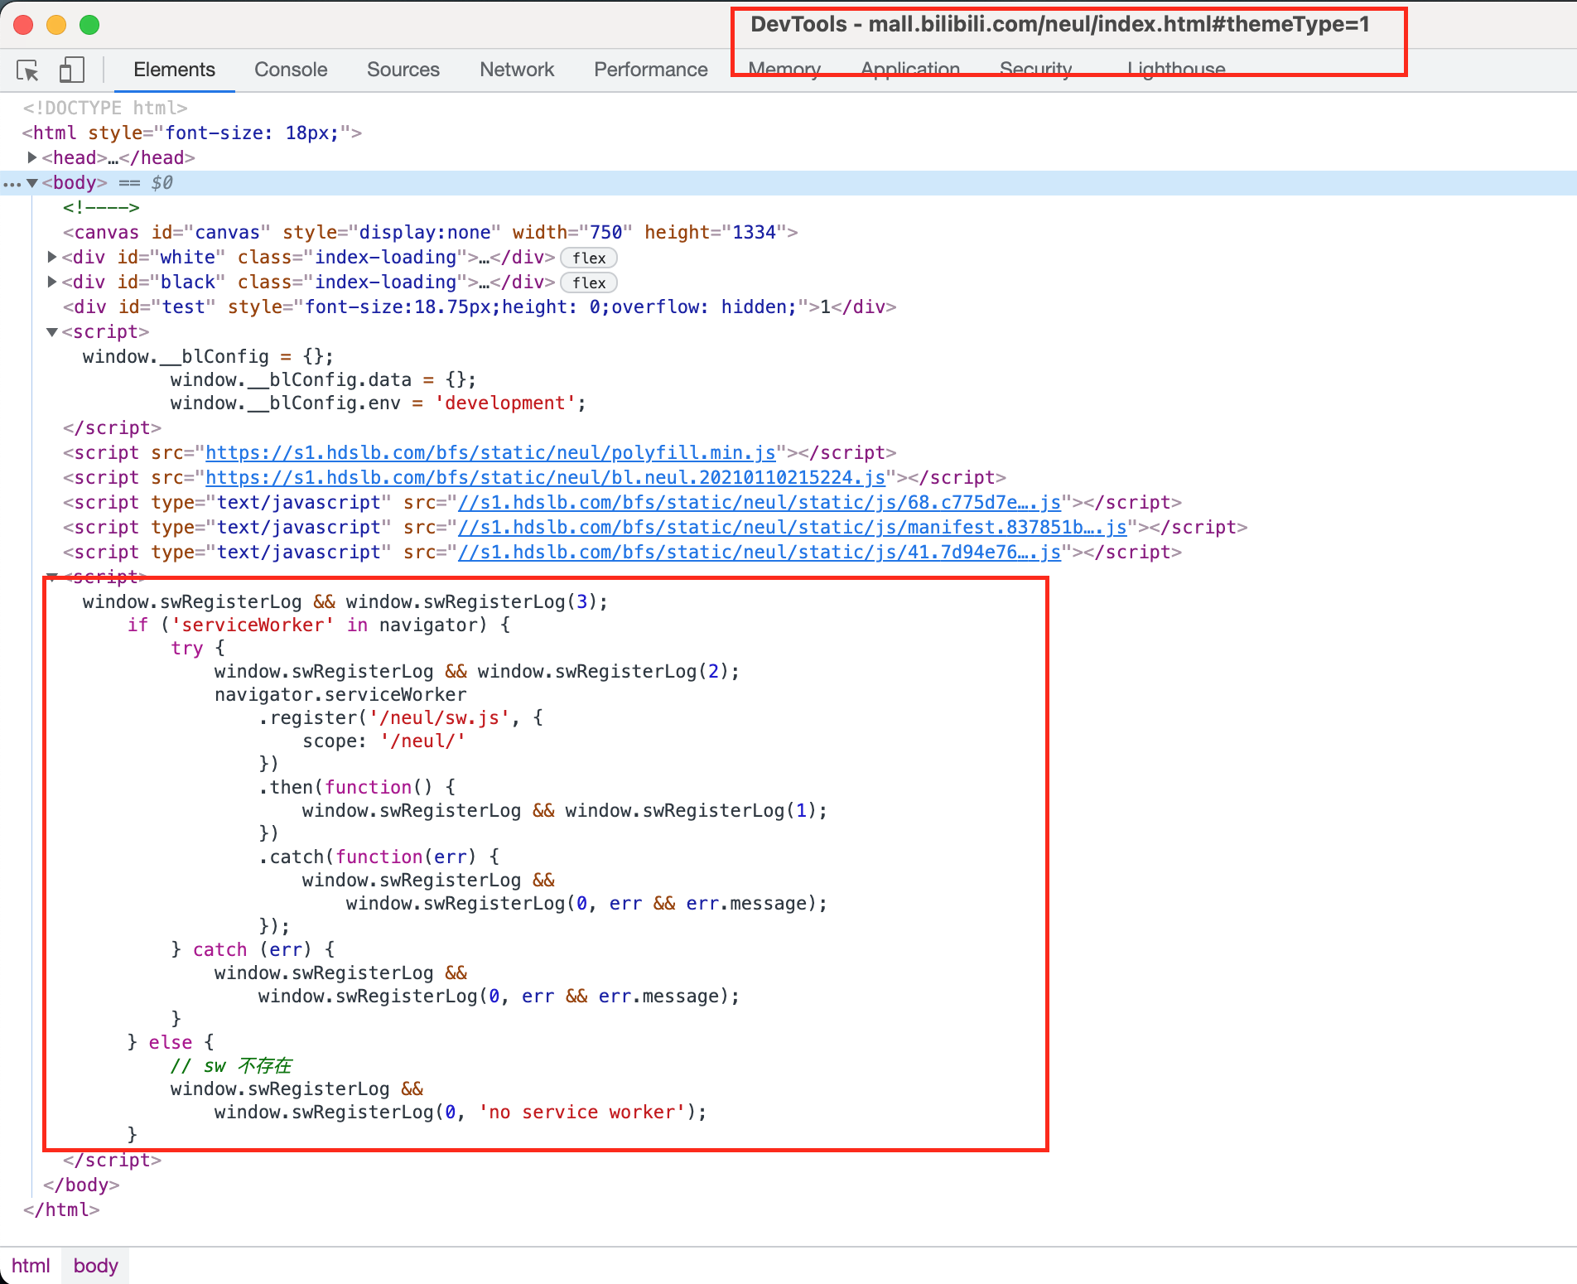Switch to the Console tab

[x=291, y=70]
